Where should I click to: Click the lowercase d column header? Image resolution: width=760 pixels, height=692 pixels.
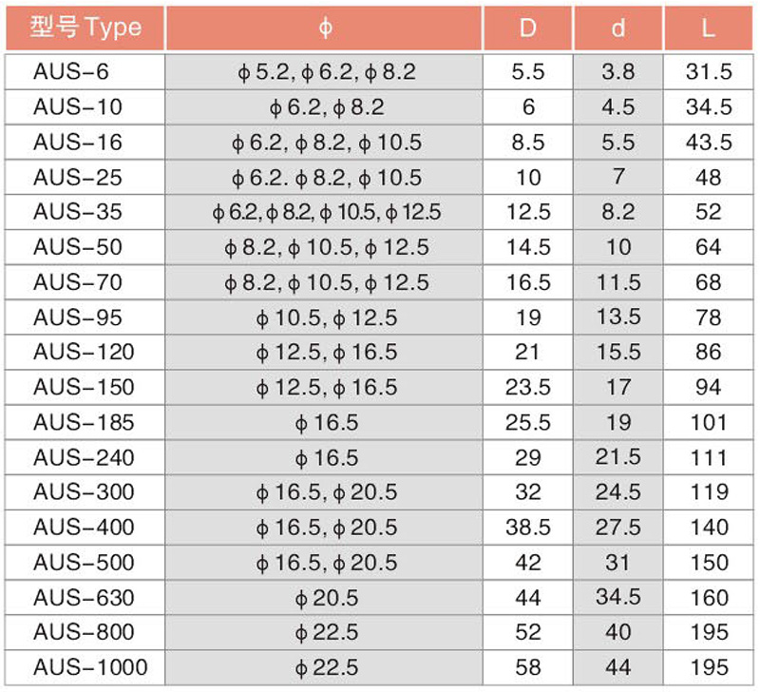618,28
